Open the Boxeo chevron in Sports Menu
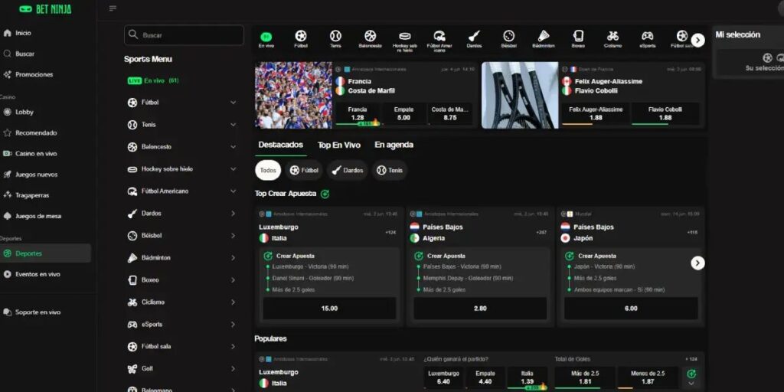Image resolution: width=784 pixels, height=392 pixels. point(233,280)
